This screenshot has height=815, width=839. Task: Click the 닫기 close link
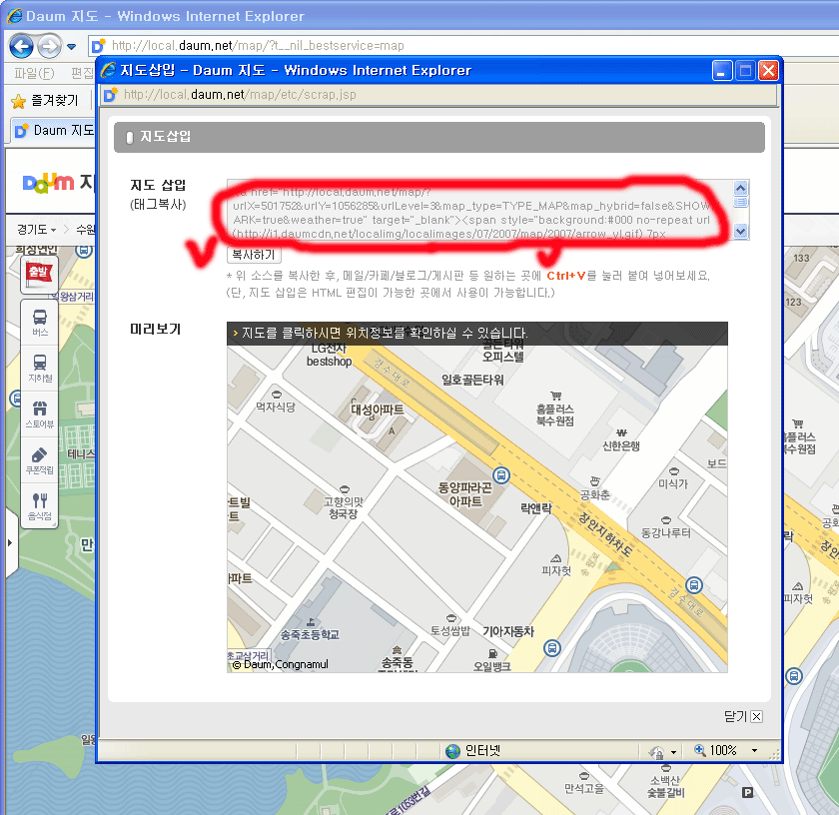pyautogui.click(x=735, y=716)
